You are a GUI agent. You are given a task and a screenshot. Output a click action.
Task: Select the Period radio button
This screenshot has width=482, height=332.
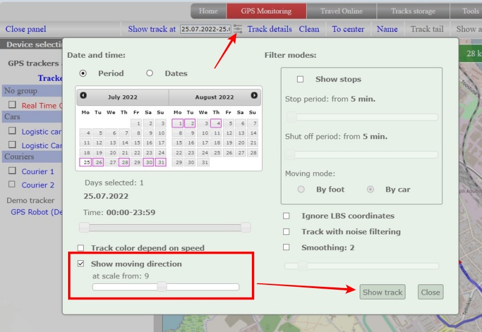point(83,74)
